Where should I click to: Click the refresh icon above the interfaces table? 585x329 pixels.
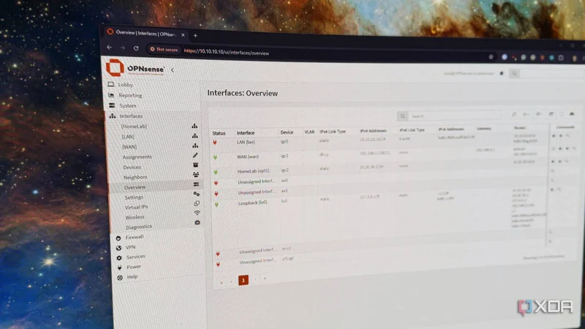(x=514, y=114)
